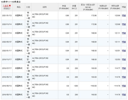
Task: Open 明細 link for 2020/05/07 row
Action: [124, 42]
